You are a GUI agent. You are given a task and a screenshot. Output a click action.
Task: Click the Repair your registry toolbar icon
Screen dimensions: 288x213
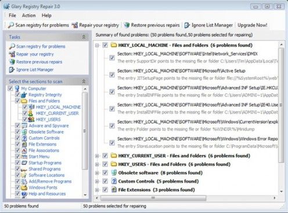[x=75, y=25]
